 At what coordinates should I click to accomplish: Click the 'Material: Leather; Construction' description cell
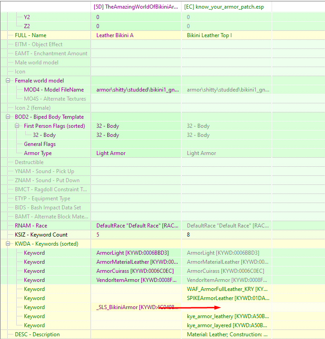coord(226,334)
